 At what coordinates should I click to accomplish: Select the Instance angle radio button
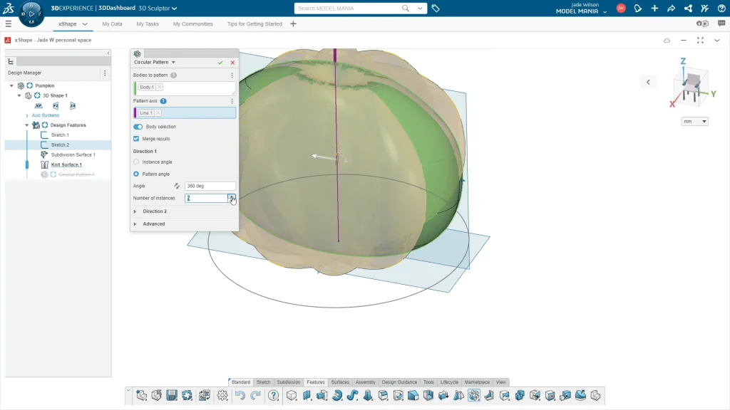137,162
